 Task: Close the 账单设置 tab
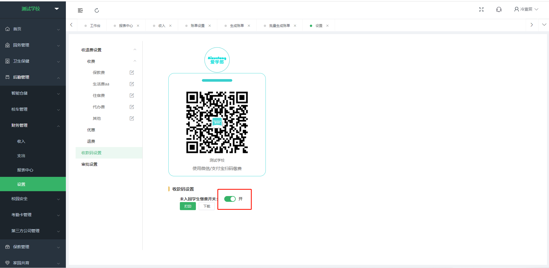(210, 26)
